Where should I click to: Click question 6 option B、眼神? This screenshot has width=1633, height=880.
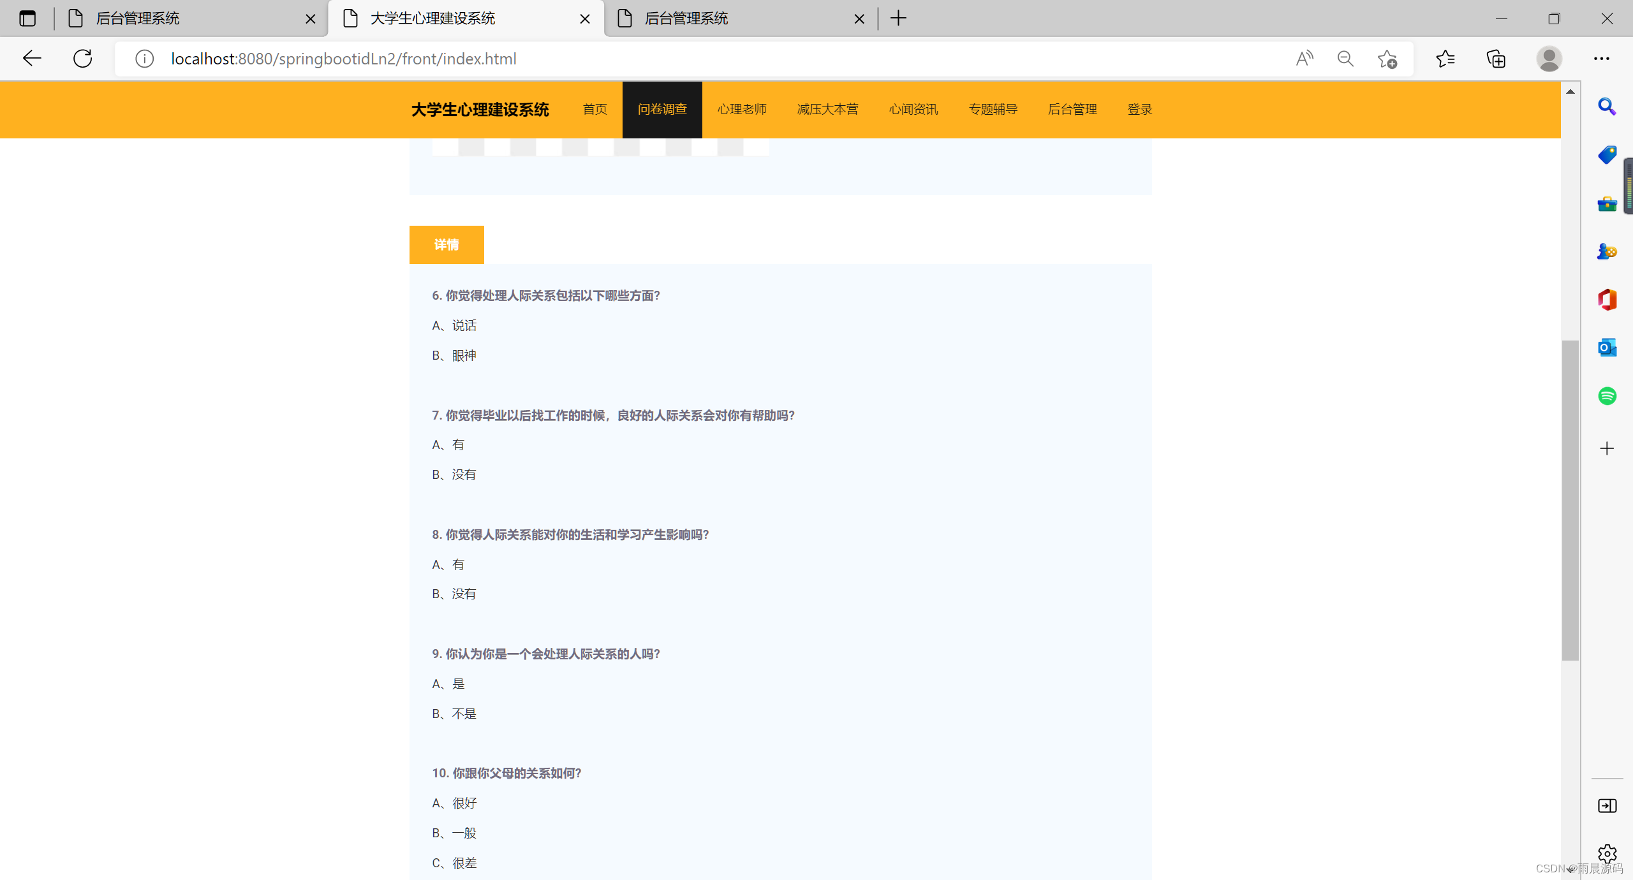click(x=454, y=356)
